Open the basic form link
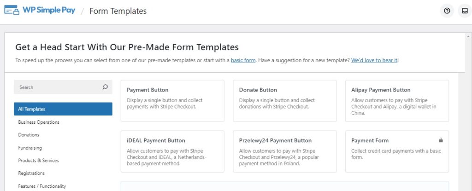The image size is (472, 191). pyautogui.click(x=243, y=60)
